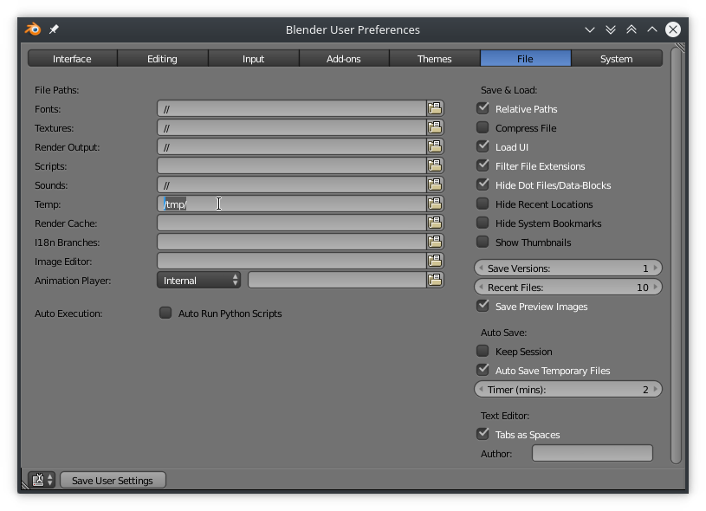Click the vertical scrollbar on right side
The width and height of the screenshot is (706, 511).
[676, 255]
